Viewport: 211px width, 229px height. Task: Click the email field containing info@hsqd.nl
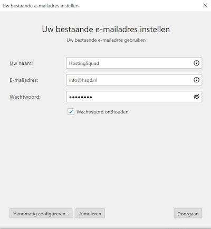pyautogui.click(x=134, y=80)
